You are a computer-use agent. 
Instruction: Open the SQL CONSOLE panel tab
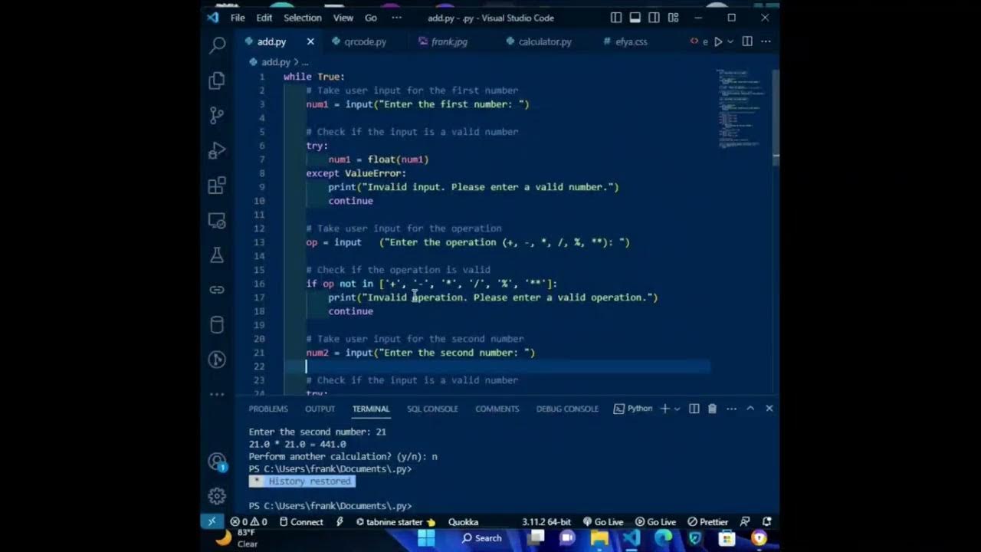(x=432, y=409)
